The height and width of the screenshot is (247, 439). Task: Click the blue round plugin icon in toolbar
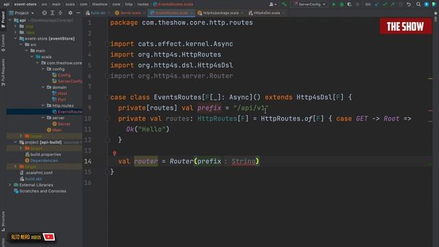[427, 4]
